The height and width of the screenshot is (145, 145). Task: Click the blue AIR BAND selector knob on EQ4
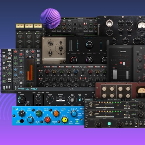(74, 113)
